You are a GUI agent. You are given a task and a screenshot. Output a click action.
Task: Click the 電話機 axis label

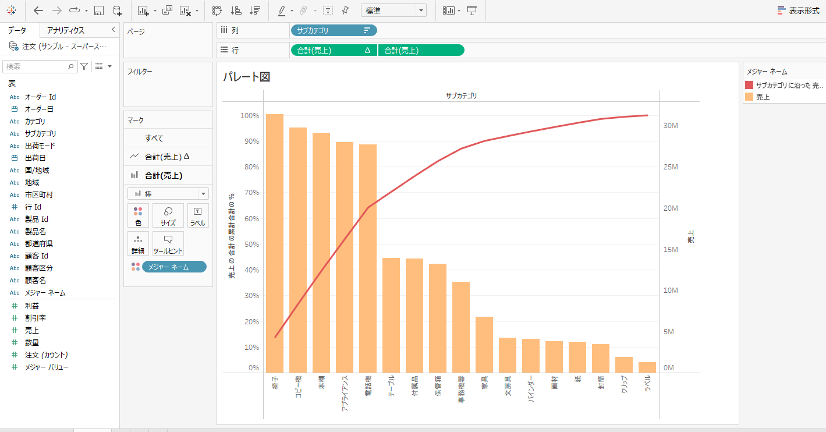(368, 387)
